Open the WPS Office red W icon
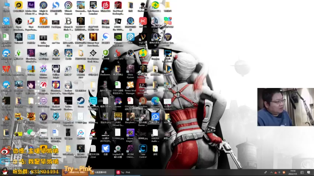This screenshot has height=176, width=314. pyautogui.click(x=6, y=69)
